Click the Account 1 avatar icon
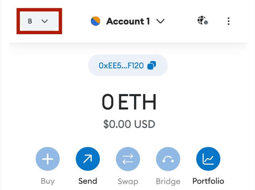The width and height of the screenshot is (255, 190). (x=95, y=21)
